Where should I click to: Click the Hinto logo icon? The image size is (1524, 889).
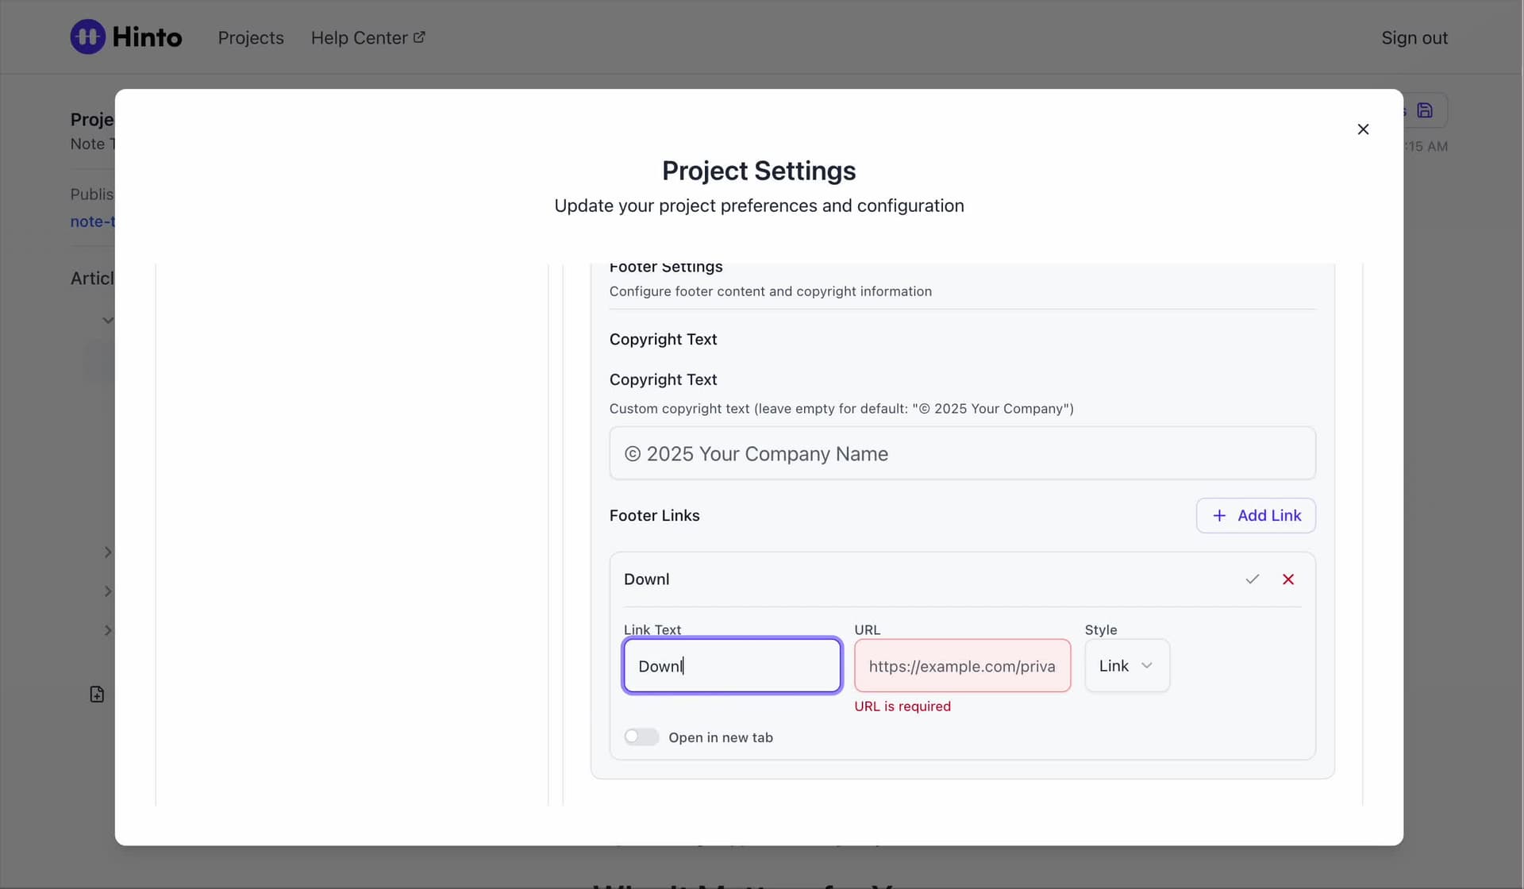click(87, 37)
